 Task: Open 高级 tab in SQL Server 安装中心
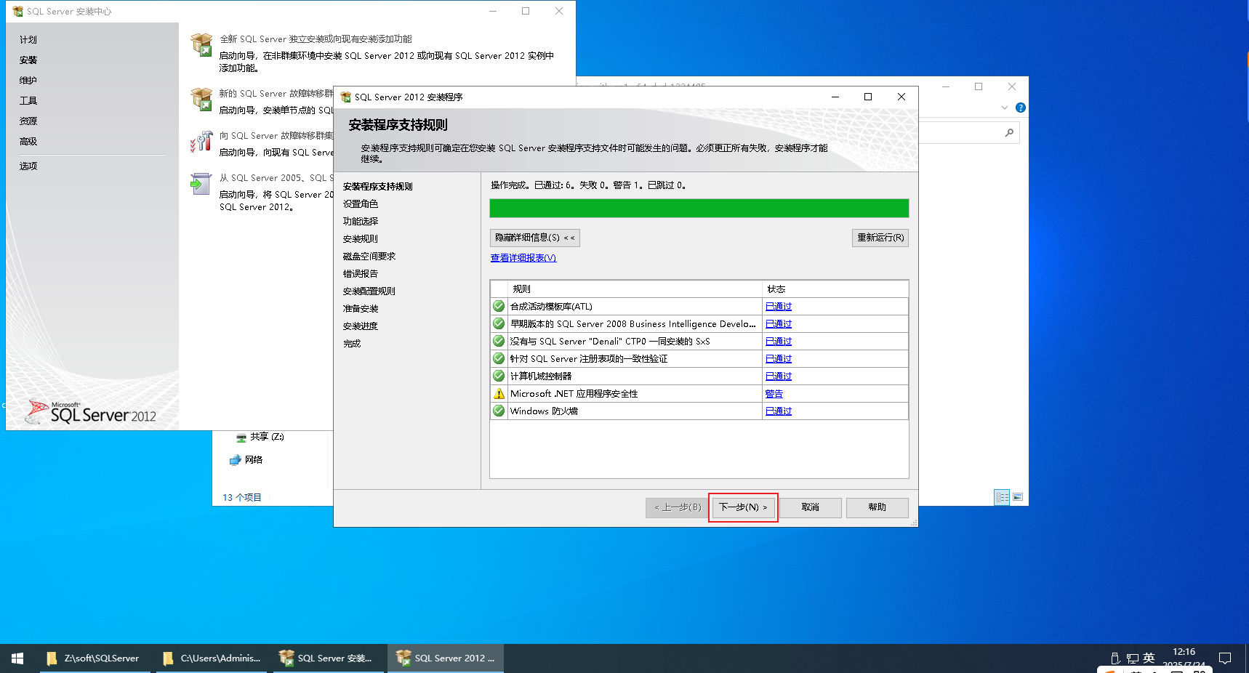[28, 142]
